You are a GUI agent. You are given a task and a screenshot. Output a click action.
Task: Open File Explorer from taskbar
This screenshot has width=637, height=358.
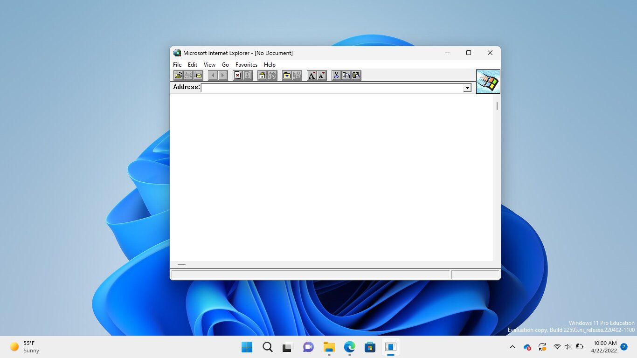[x=329, y=347]
